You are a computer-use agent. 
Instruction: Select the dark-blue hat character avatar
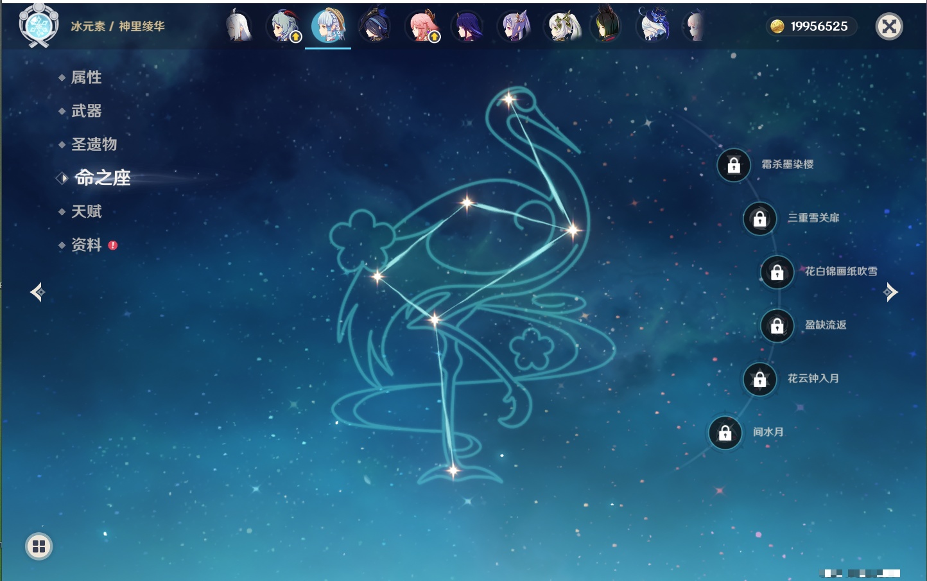pos(374,27)
